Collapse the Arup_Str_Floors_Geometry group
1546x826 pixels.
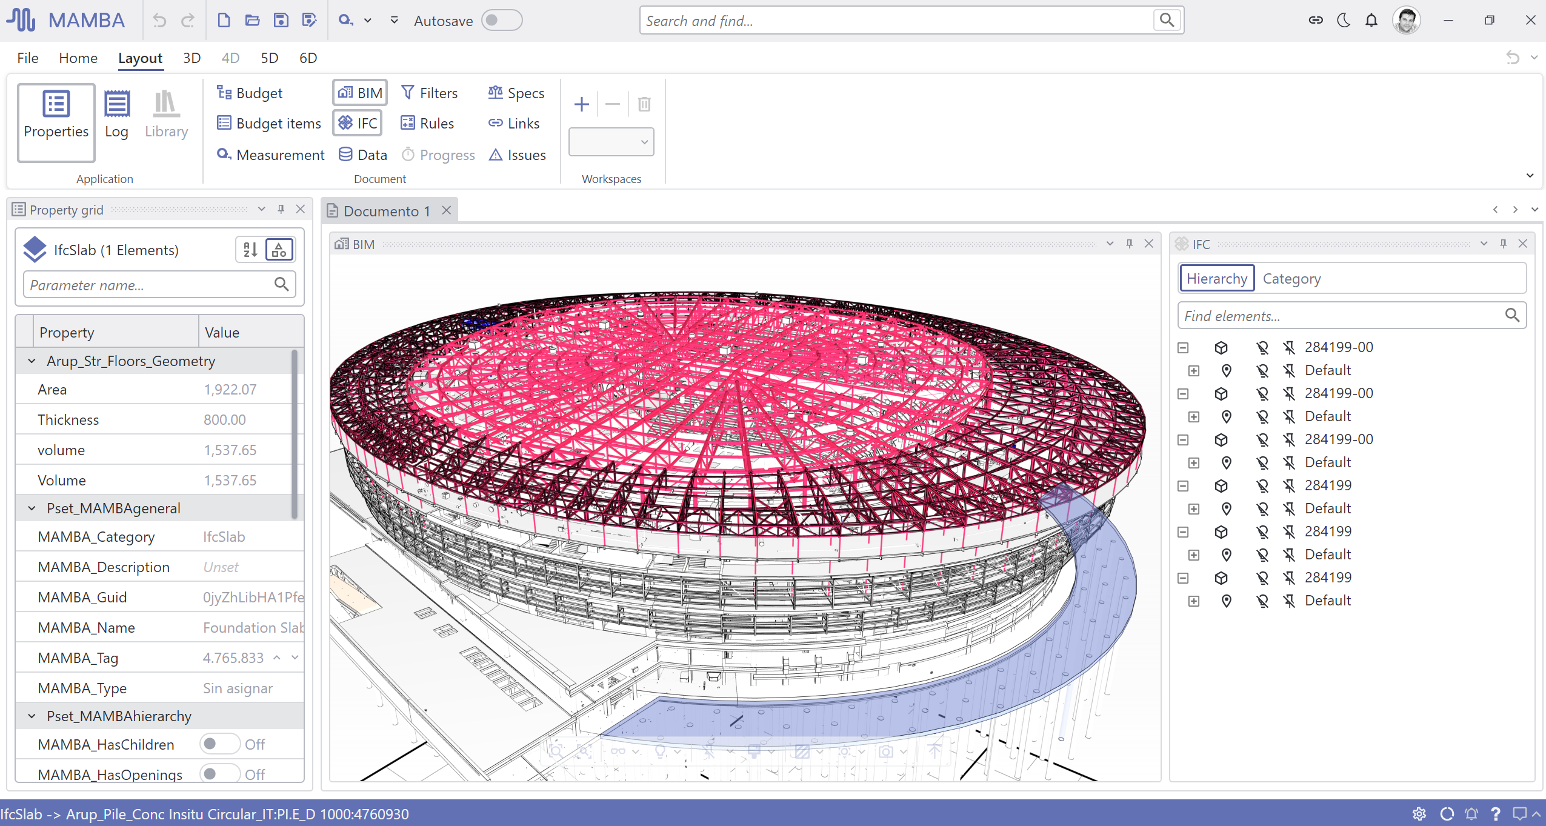32,361
